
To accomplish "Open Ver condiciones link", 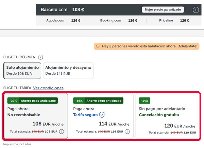I will pyautogui.click(x=48, y=88).
